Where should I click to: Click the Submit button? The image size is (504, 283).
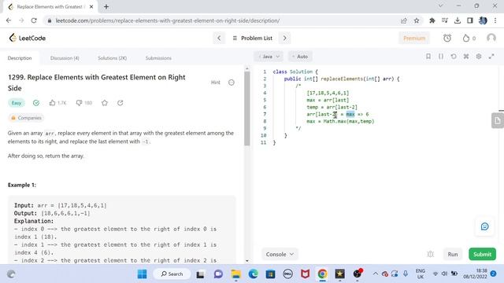point(482,254)
